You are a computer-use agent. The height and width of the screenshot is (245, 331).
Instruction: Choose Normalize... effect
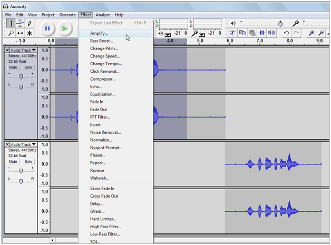pos(115,140)
